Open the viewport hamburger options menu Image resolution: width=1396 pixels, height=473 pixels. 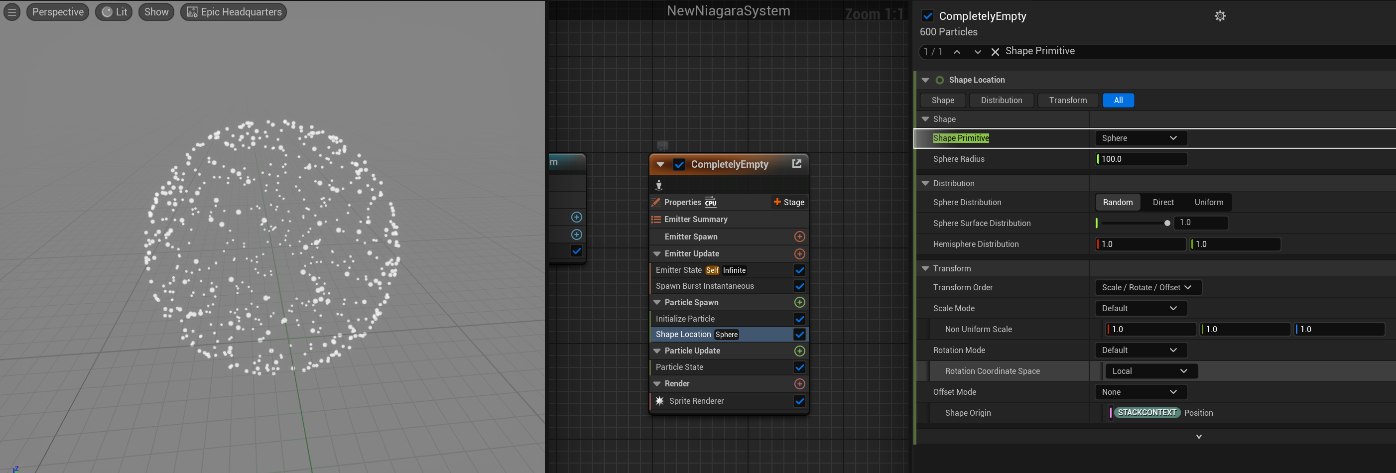point(12,12)
